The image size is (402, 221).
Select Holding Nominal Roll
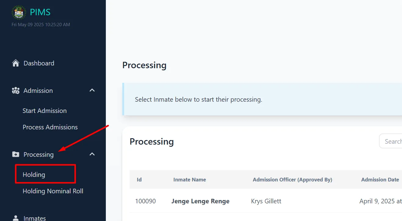pyautogui.click(x=53, y=191)
